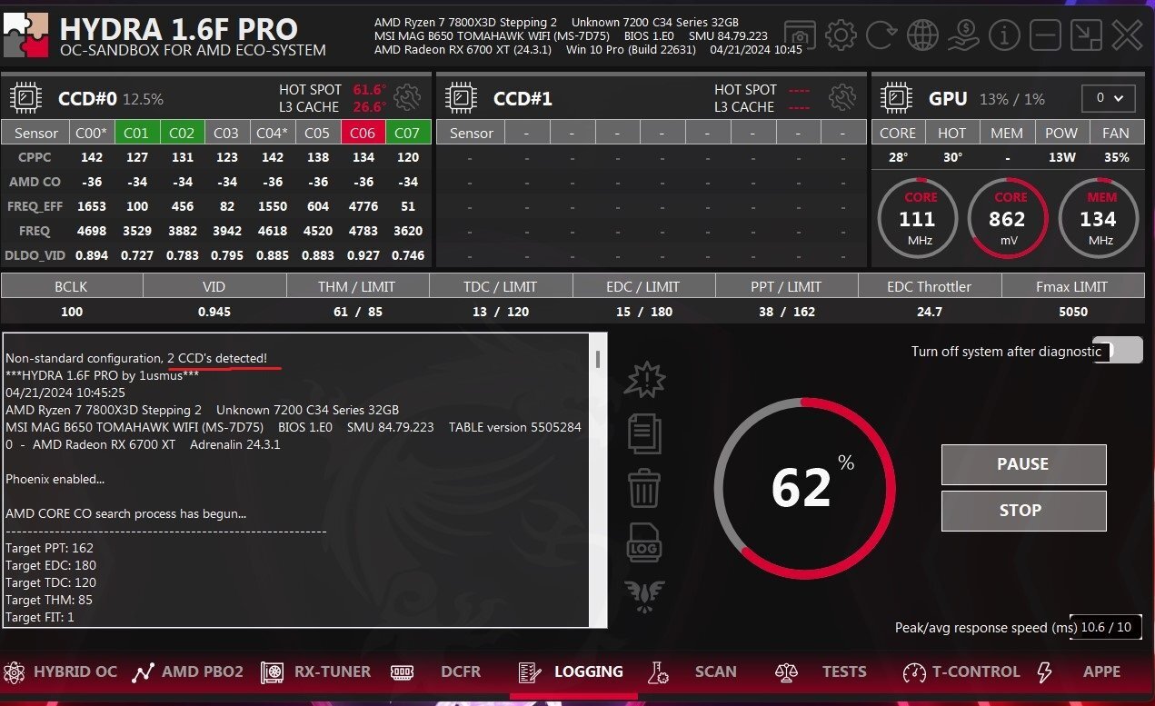
Task: Click the GPU core 862 mV gauge
Action: pos(1007,218)
